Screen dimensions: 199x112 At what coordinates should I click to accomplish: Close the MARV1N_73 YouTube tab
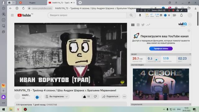coord(74,3)
